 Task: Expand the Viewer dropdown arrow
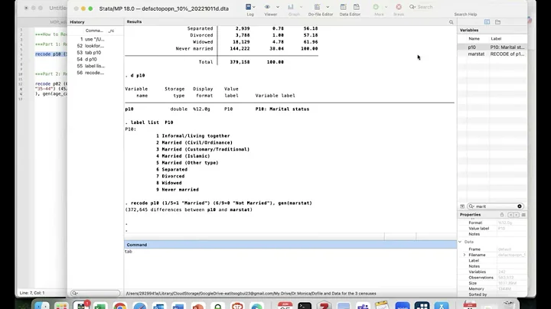(x=278, y=7)
